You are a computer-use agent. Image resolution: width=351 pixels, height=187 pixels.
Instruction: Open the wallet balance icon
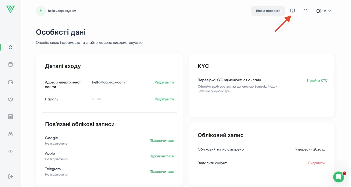10,82
